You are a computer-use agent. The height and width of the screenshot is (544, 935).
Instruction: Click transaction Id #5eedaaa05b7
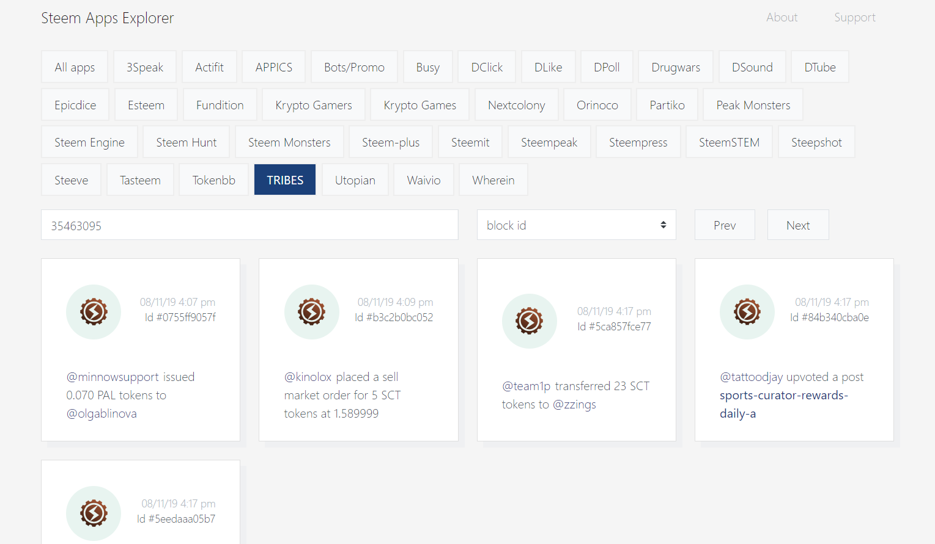tap(176, 519)
